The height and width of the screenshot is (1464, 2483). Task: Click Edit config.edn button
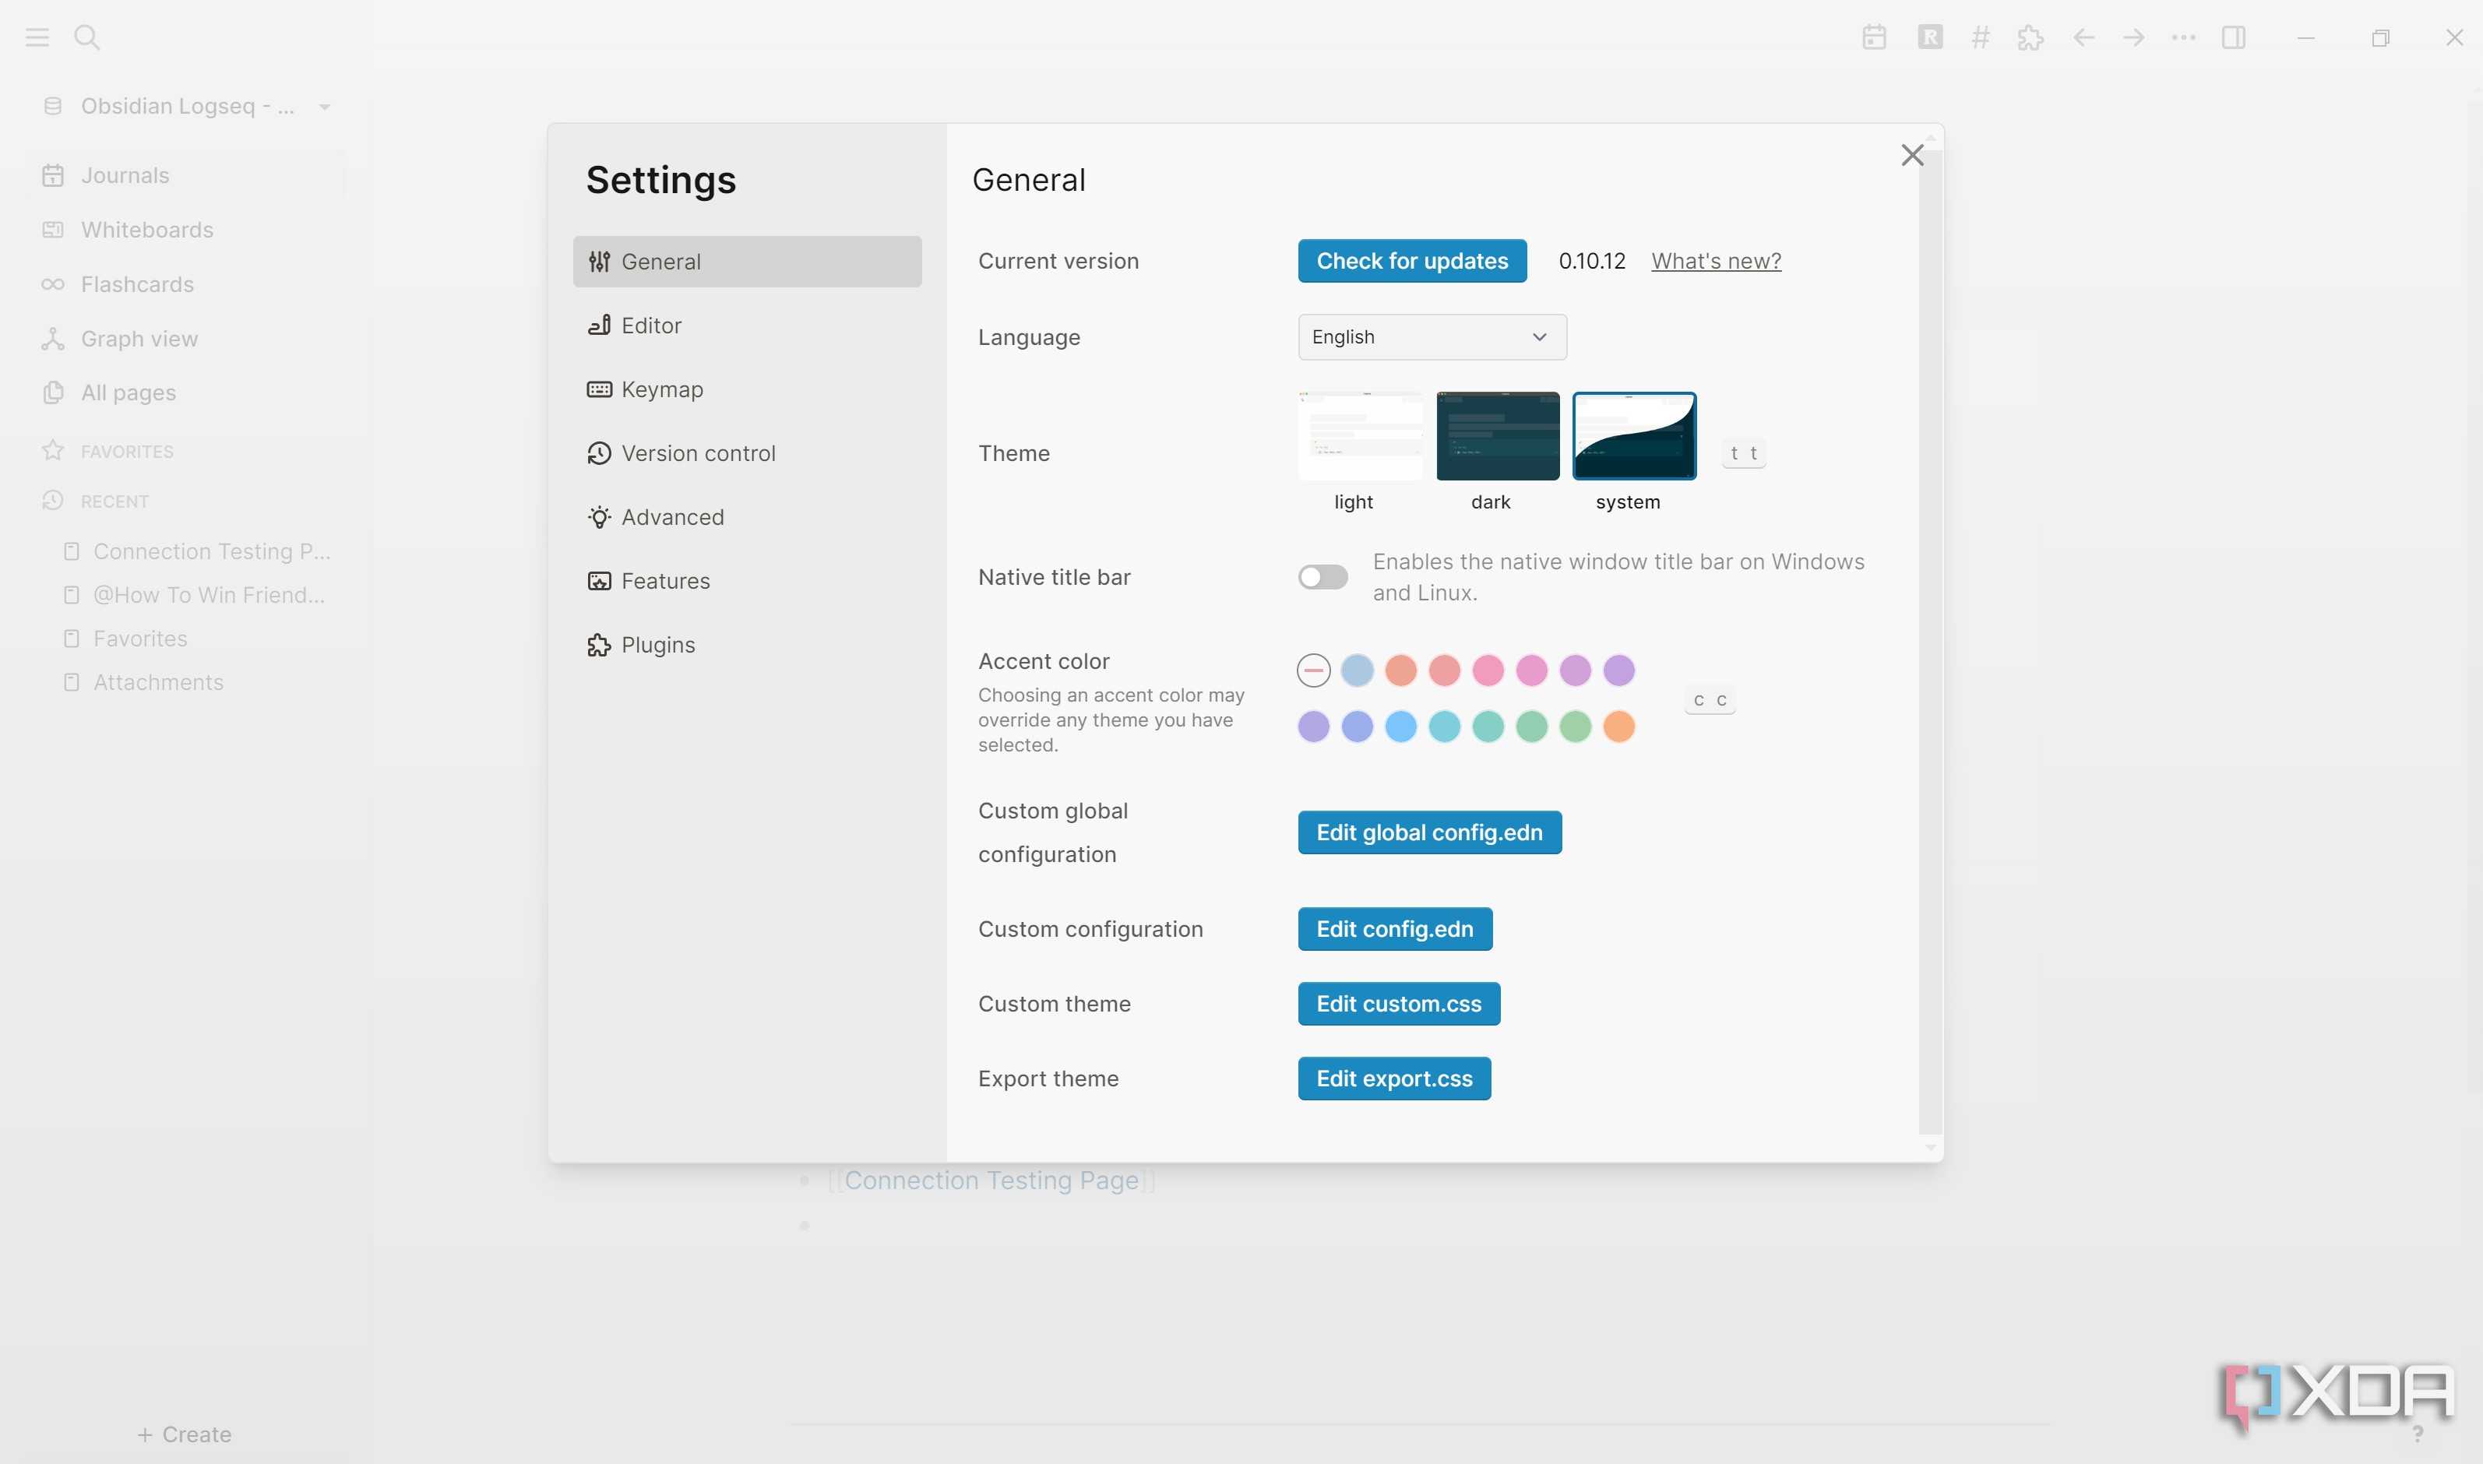[1395, 929]
